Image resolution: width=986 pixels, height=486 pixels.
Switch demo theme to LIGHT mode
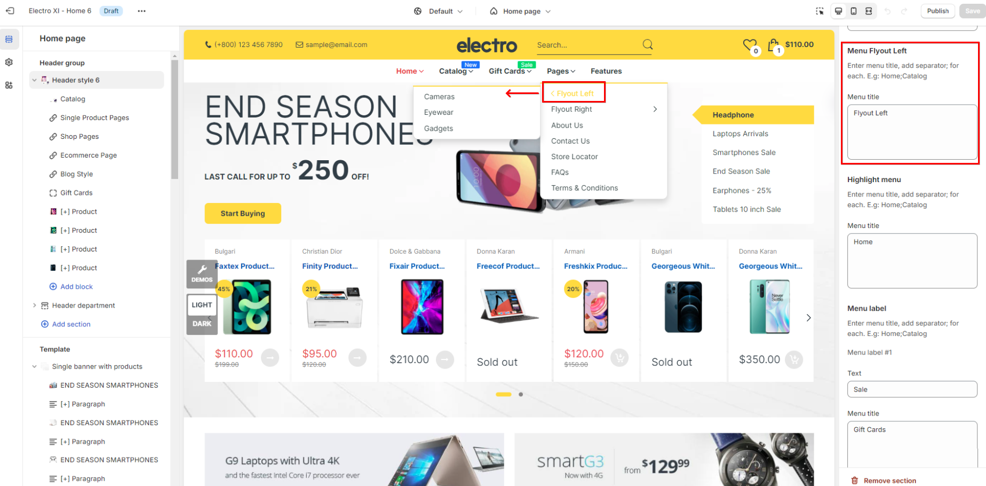click(202, 305)
